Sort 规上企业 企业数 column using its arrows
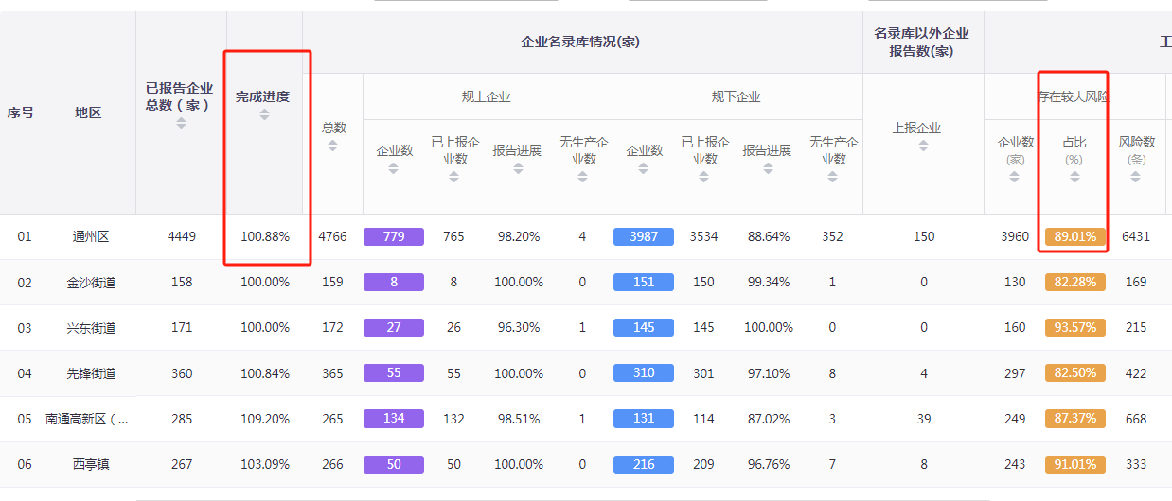The height and width of the screenshot is (501, 1172). pyautogui.click(x=394, y=168)
